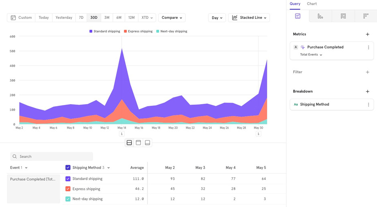
Task: Uncheck Standard shipping row checkbox
Action: pos(68,179)
